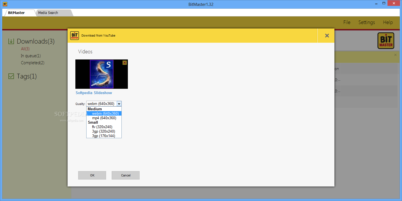Image resolution: width=402 pixels, height=201 pixels.
Task: Minimize the BitMaster window
Action: coord(377,3)
